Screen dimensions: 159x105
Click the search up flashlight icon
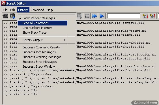click(153, 16)
